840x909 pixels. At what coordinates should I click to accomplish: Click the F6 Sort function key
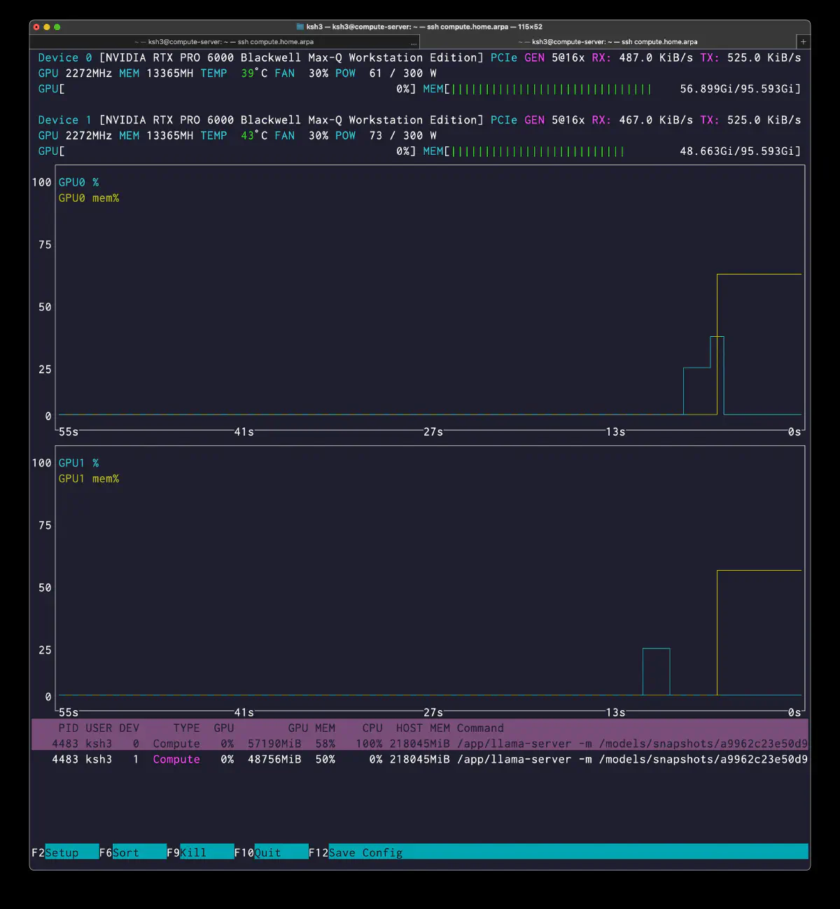(132, 852)
